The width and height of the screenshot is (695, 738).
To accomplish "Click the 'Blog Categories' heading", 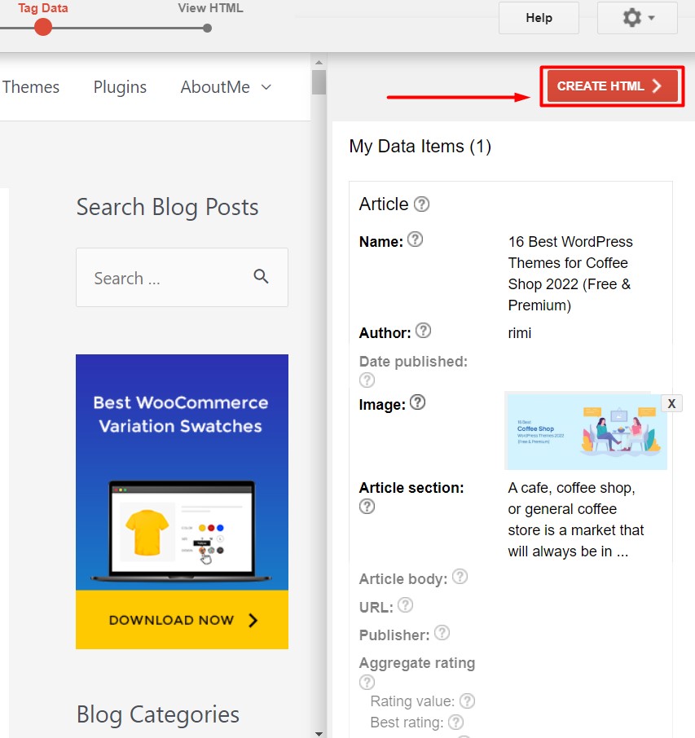I will click(158, 714).
